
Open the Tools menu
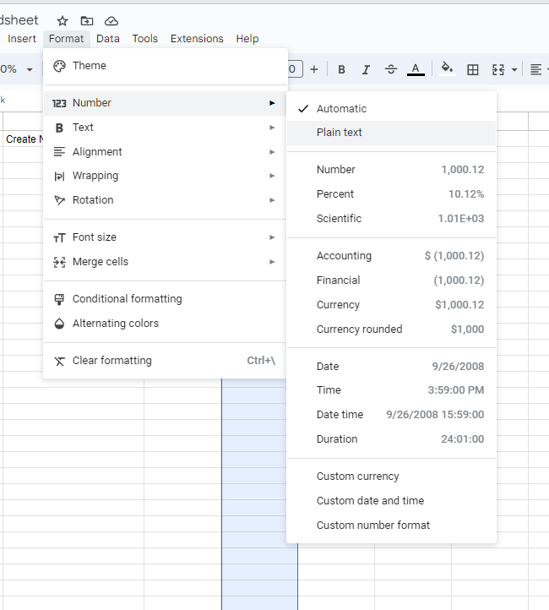click(145, 39)
